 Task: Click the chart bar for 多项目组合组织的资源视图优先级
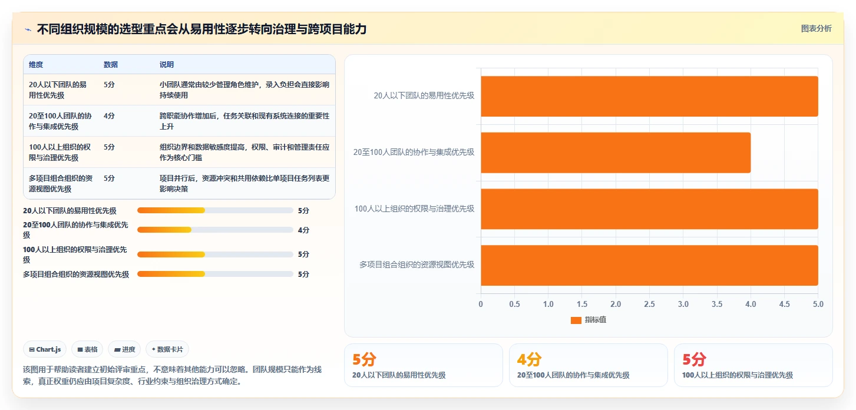[649, 265]
